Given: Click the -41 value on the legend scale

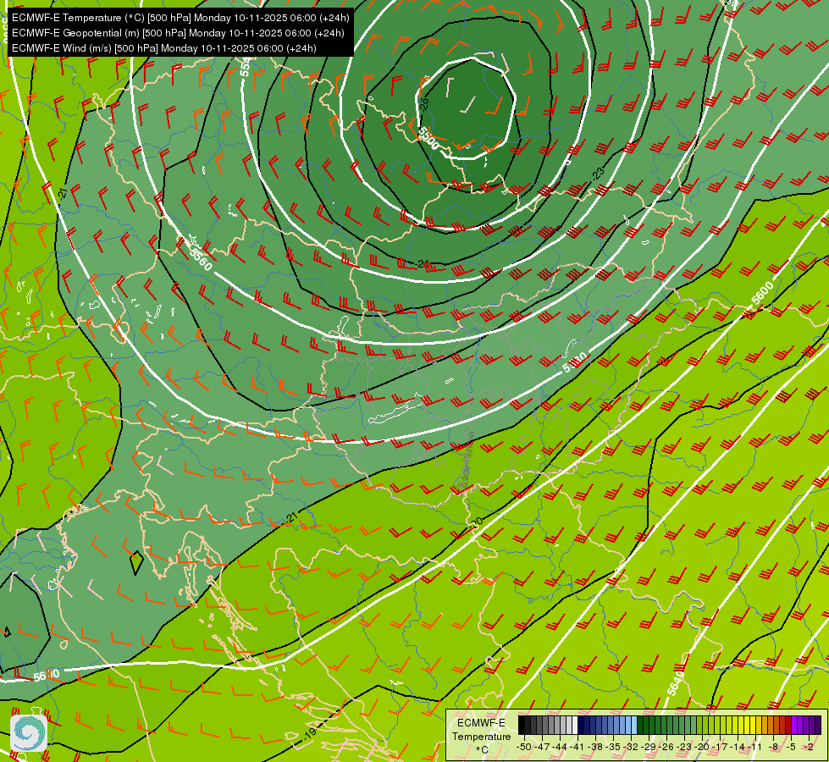Looking at the screenshot, I should pyautogui.click(x=577, y=747).
